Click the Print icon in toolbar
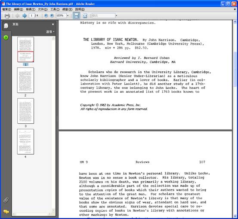The width and height of the screenshot is (238, 219). point(7,15)
